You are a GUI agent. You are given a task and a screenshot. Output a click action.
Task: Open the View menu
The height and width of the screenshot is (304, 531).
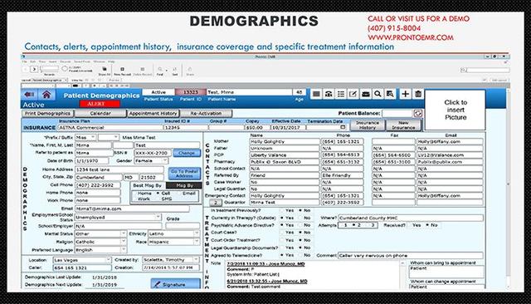pos(42,61)
